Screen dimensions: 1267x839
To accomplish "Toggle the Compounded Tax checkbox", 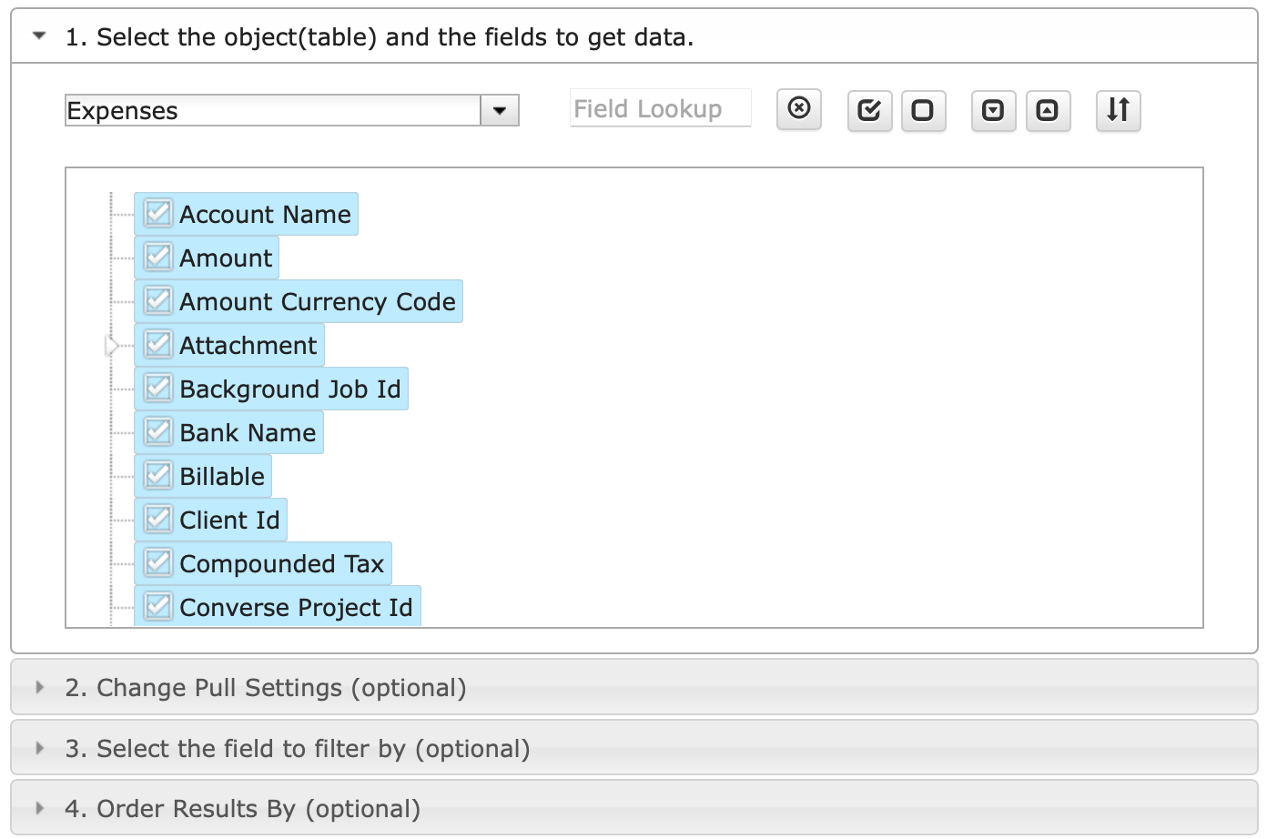I will click(x=158, y=563).
